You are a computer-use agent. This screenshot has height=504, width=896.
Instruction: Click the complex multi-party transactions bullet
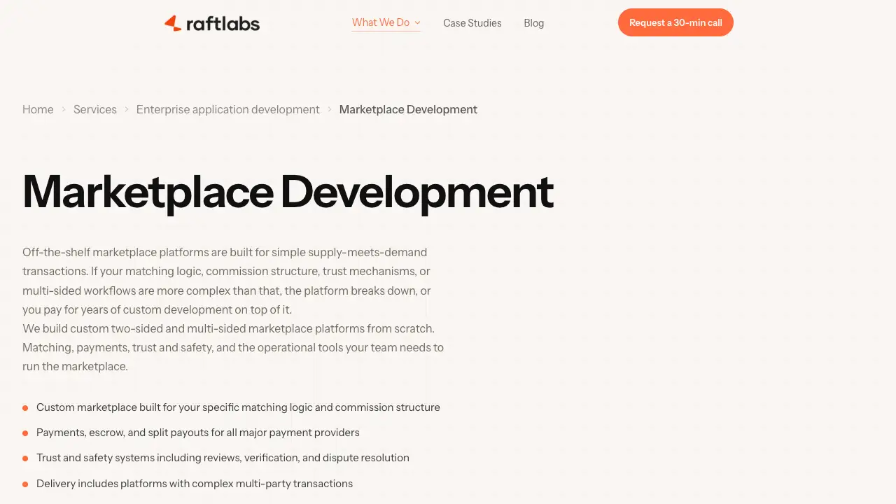pyautogui.click(x=195, y=484)
